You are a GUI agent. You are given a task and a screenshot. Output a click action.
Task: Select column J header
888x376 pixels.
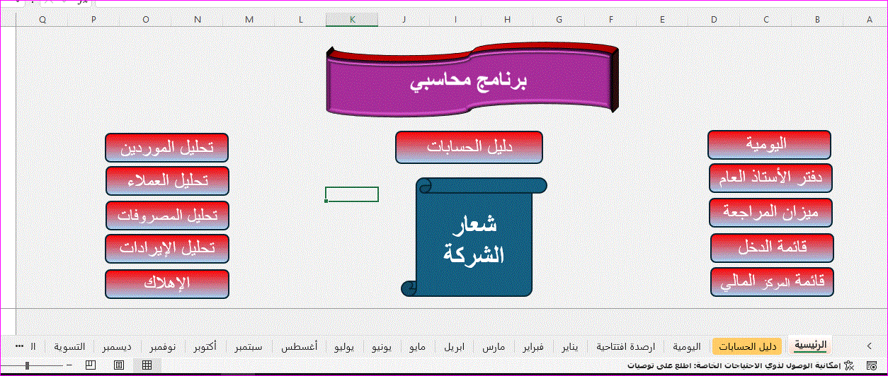coord(404,20)
